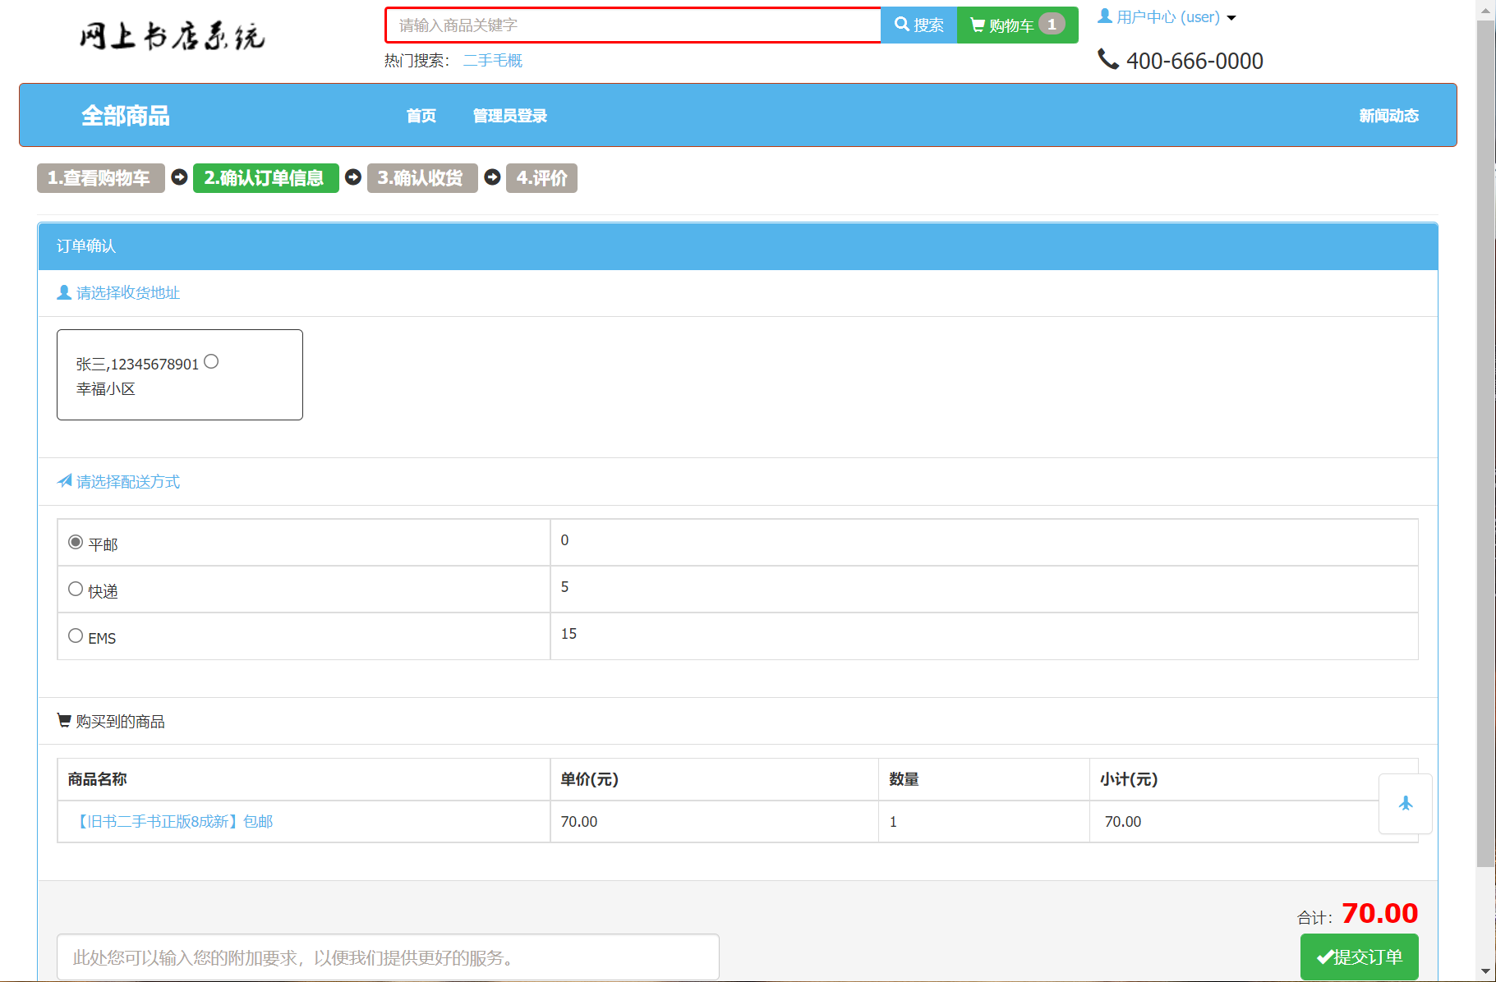
Task: Open 新闻动态 from the navigation bar
Action: [1388, 116]
